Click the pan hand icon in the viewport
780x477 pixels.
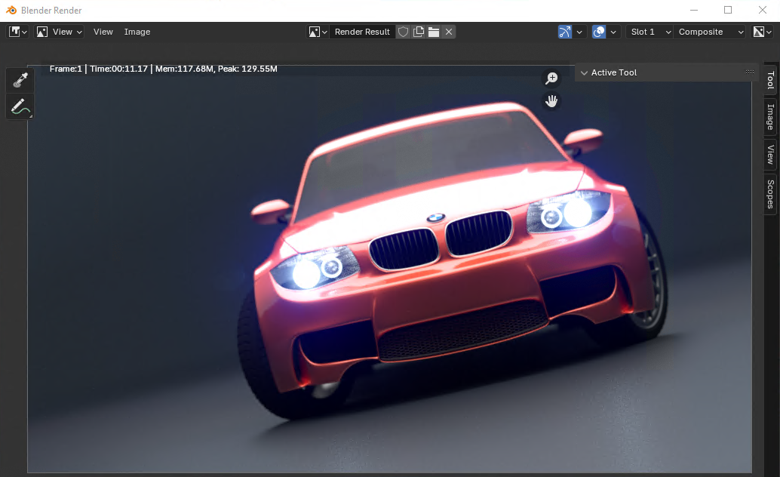coord(551,101)
